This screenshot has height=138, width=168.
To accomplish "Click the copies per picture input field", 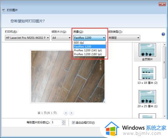I will point(56,122).
